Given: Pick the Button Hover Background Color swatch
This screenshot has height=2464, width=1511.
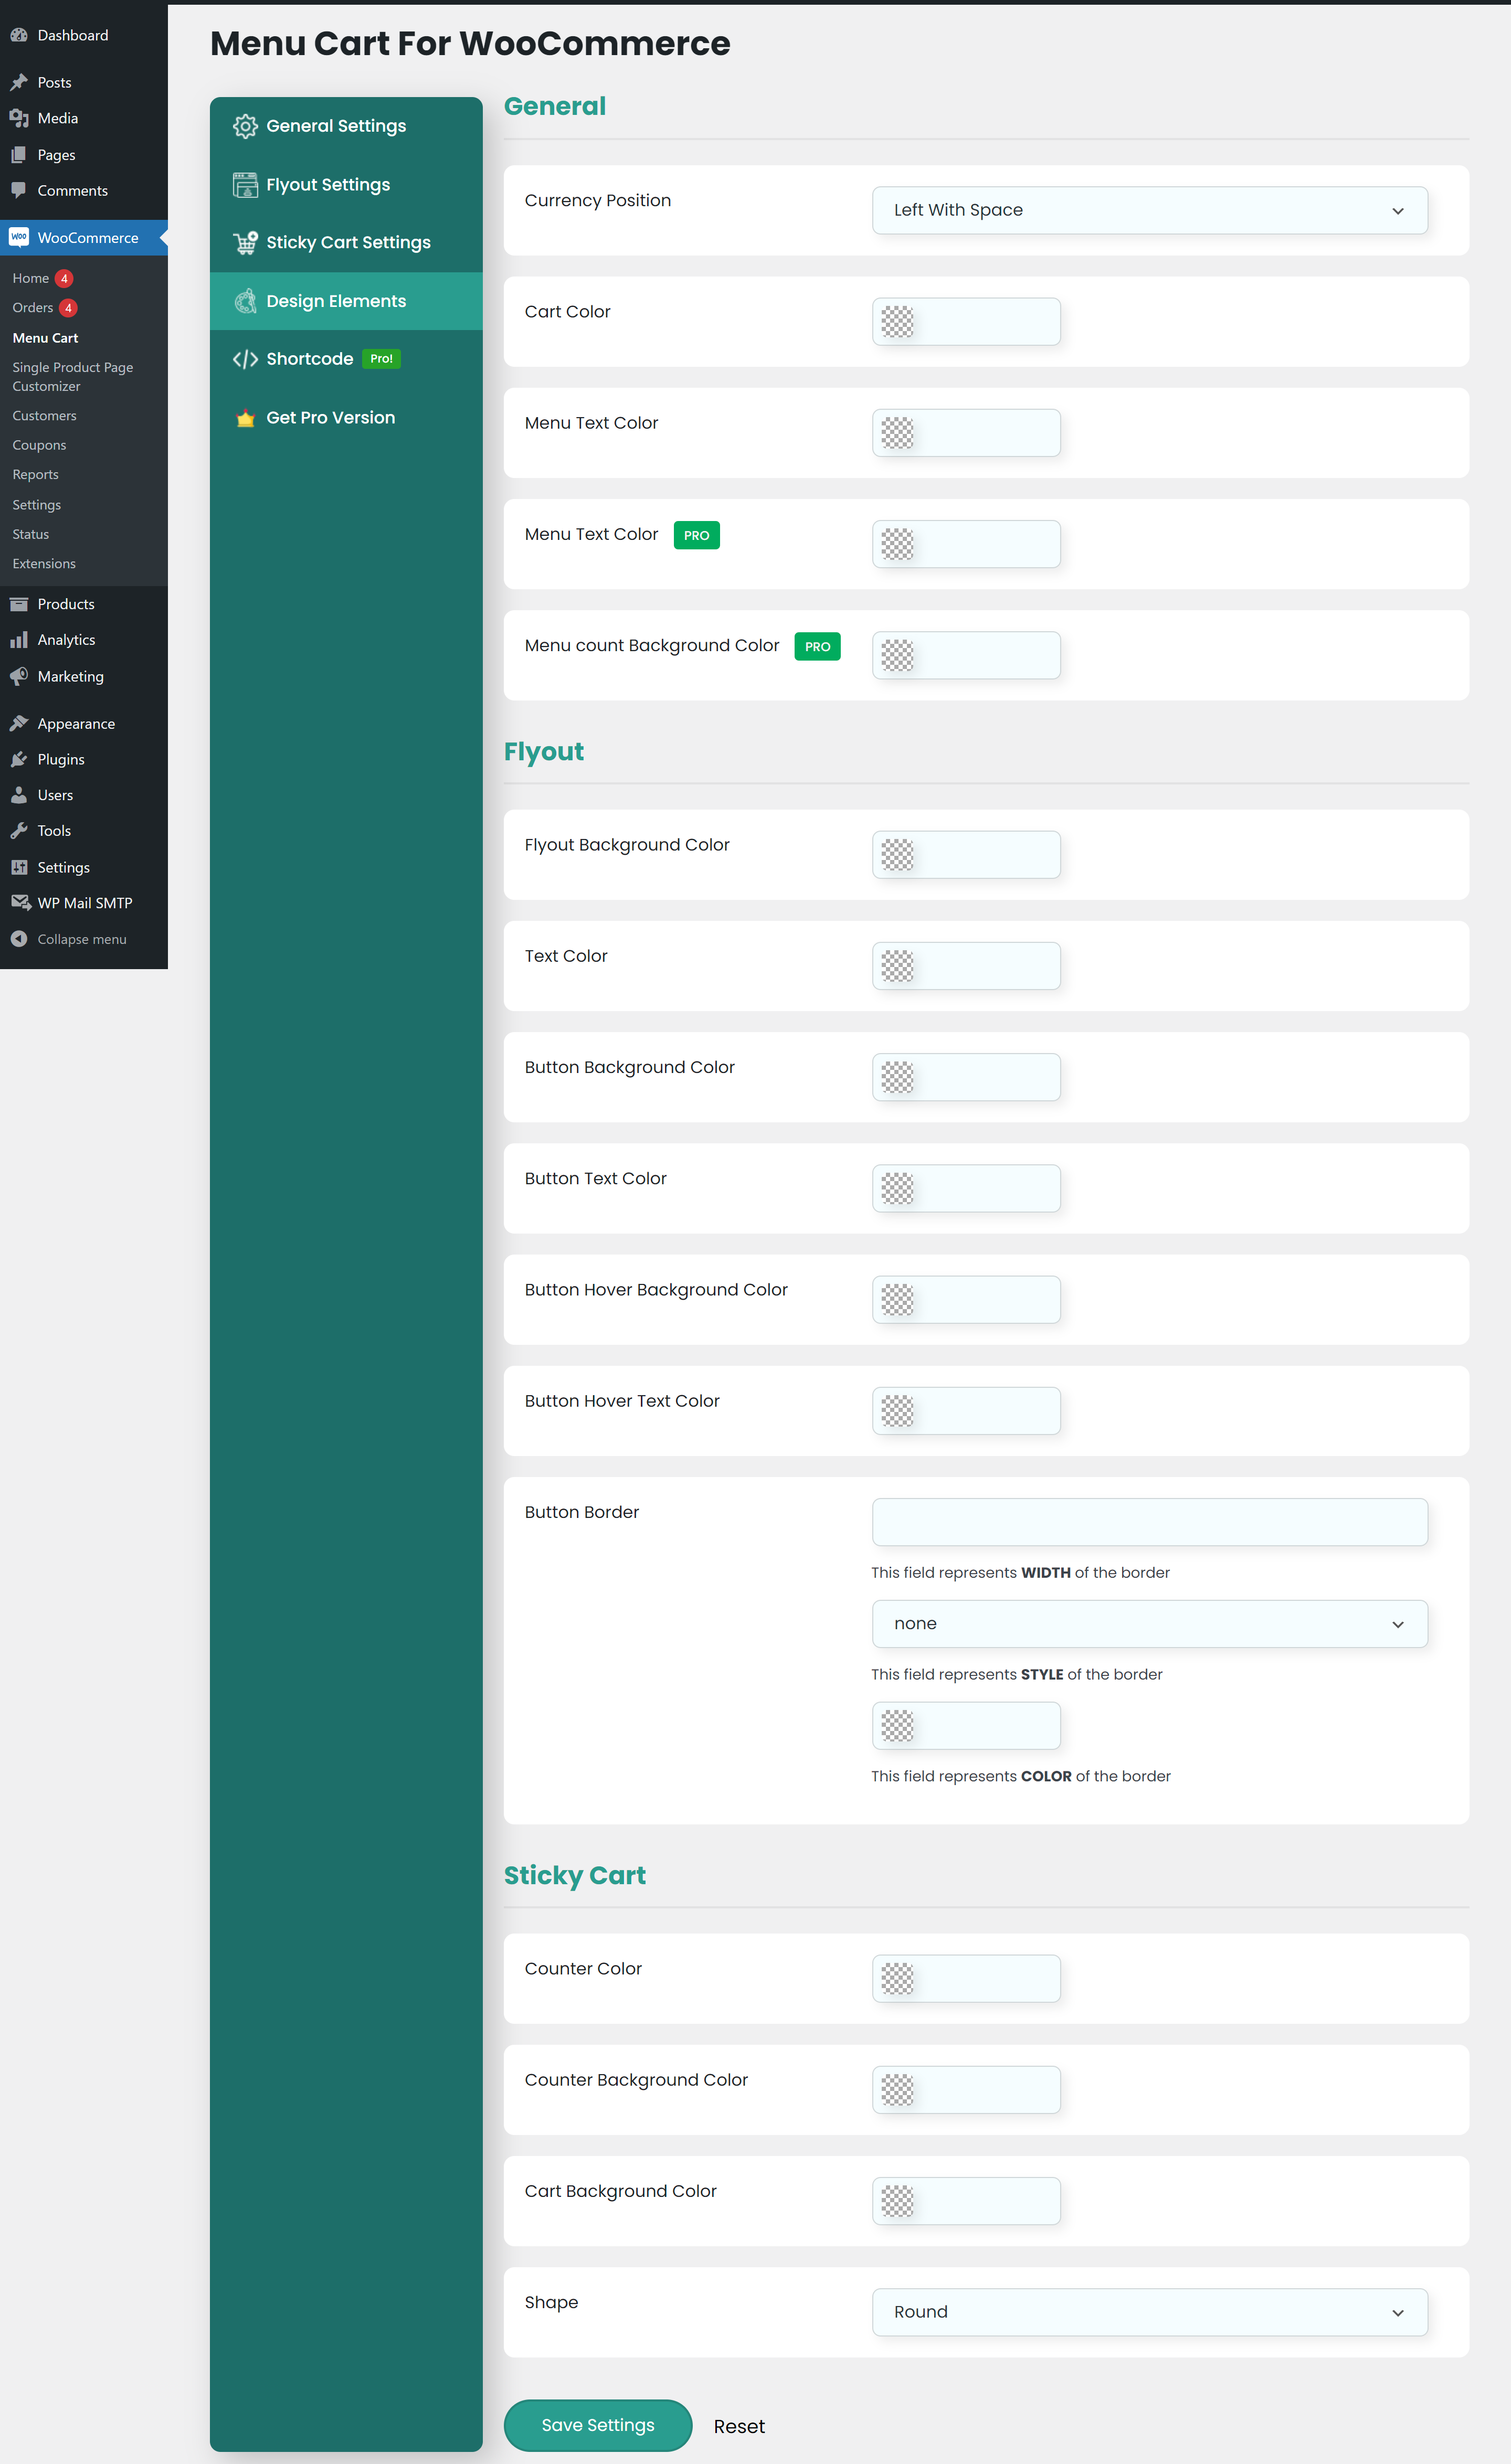Looking at the screenshot, I should (x=897, y=1300).
